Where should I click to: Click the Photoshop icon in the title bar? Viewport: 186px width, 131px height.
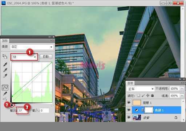click(x=4, y=3)
